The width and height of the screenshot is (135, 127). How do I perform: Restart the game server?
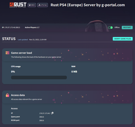tap(127, 27)
